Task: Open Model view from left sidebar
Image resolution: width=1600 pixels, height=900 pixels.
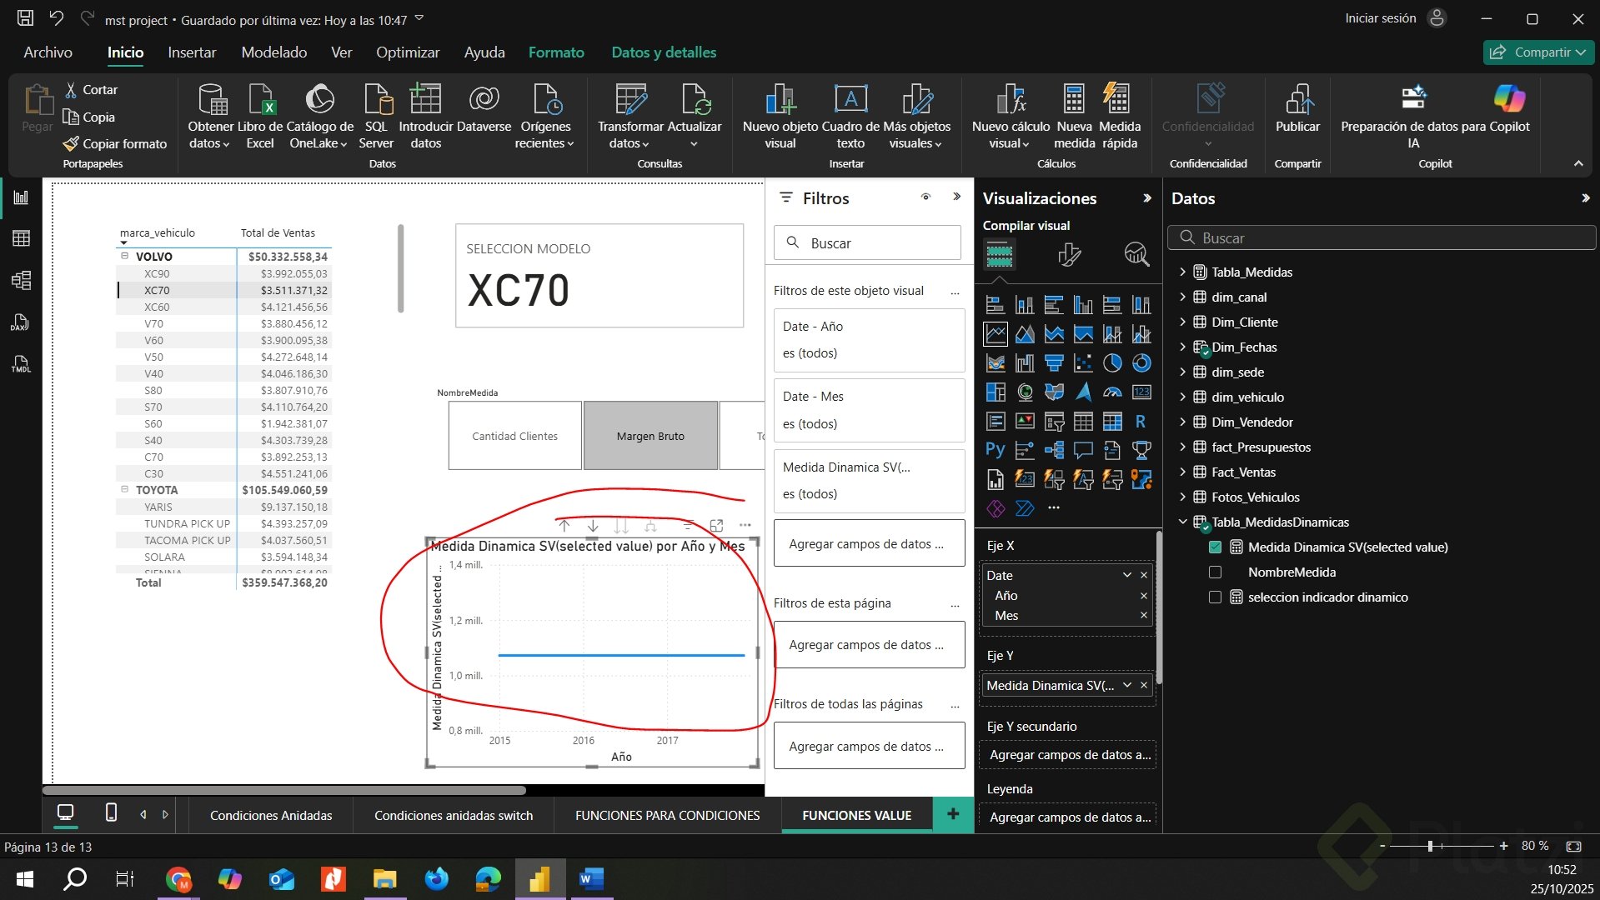Action: (x=21, y=281)
